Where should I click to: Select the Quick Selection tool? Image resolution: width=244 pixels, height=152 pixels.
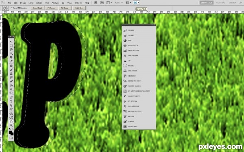(x=11, y=54)
